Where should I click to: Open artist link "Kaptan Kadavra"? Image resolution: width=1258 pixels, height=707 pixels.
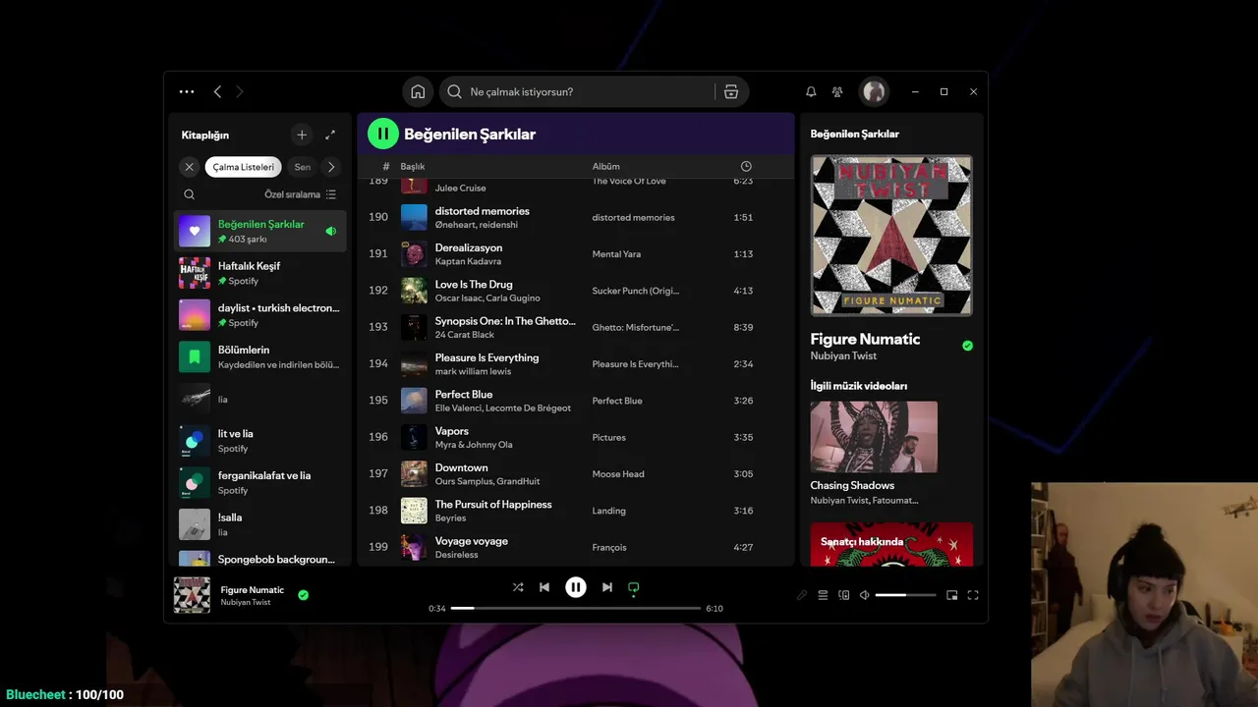point(468,261)
